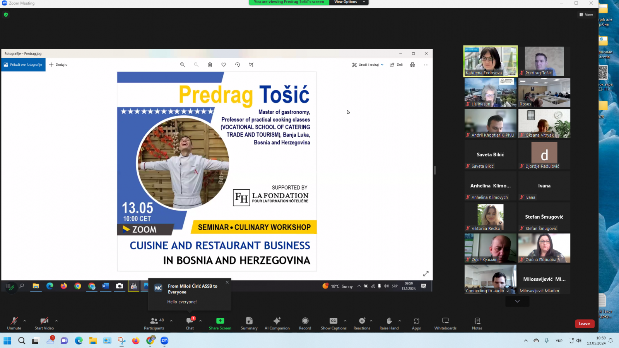This screenshot has height=348, width=619.
Task: Unmute the microphone in Zoom
Action: point(14,323)
